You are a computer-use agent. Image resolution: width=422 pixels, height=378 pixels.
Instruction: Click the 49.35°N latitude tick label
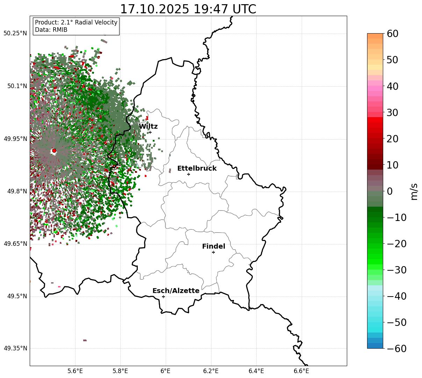[x=15, y=348]
